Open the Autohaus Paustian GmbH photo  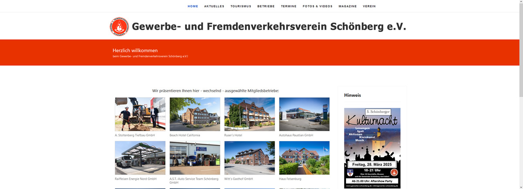[304, 114]
